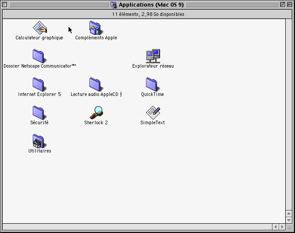Click the 'SimpleText' name label

tap(153, 122)
